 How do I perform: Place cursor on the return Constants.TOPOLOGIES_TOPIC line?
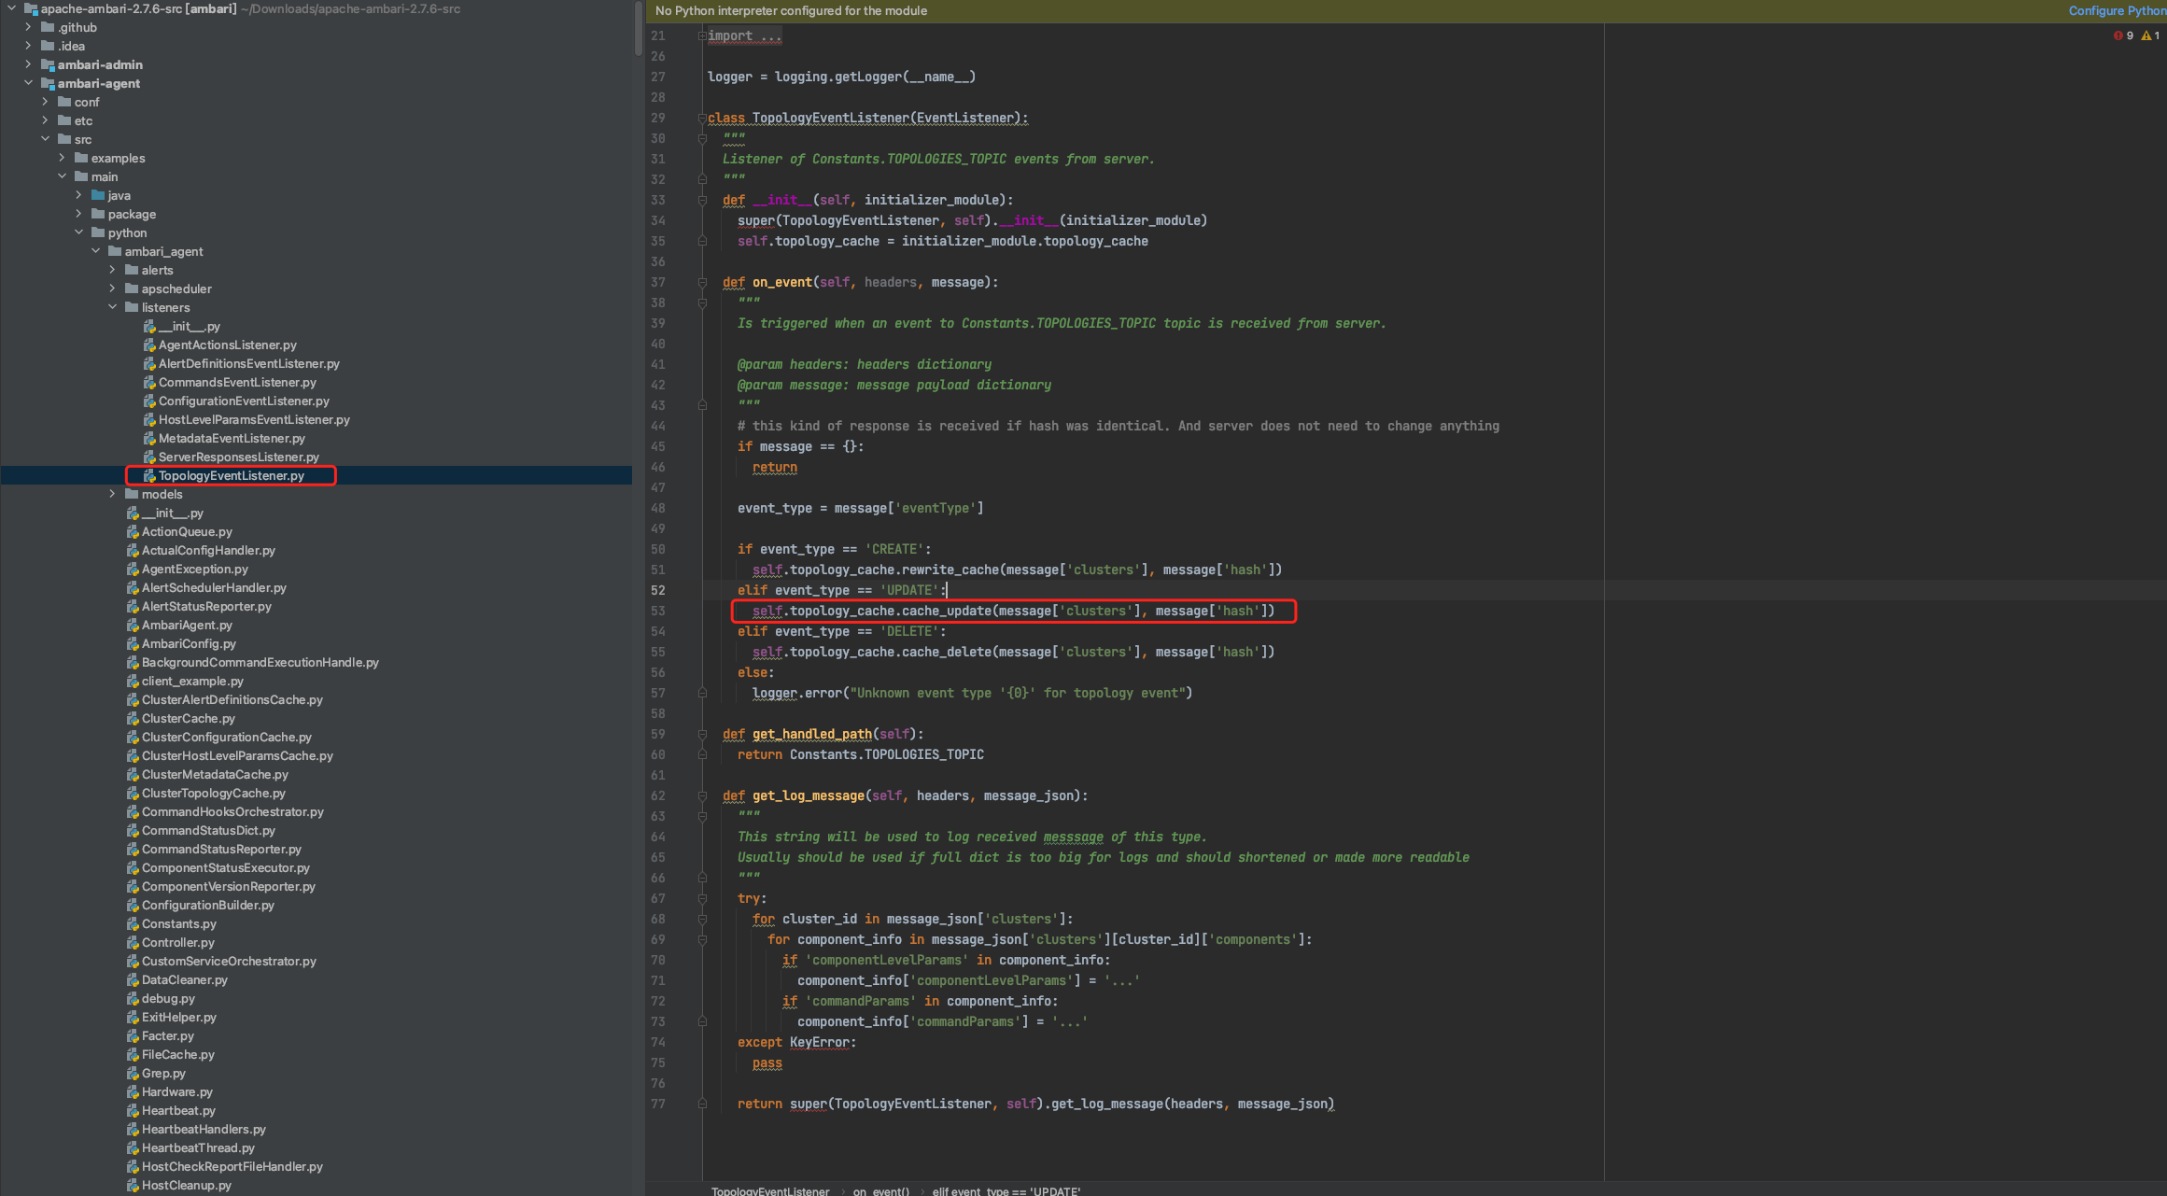click(x=860, y=754)
